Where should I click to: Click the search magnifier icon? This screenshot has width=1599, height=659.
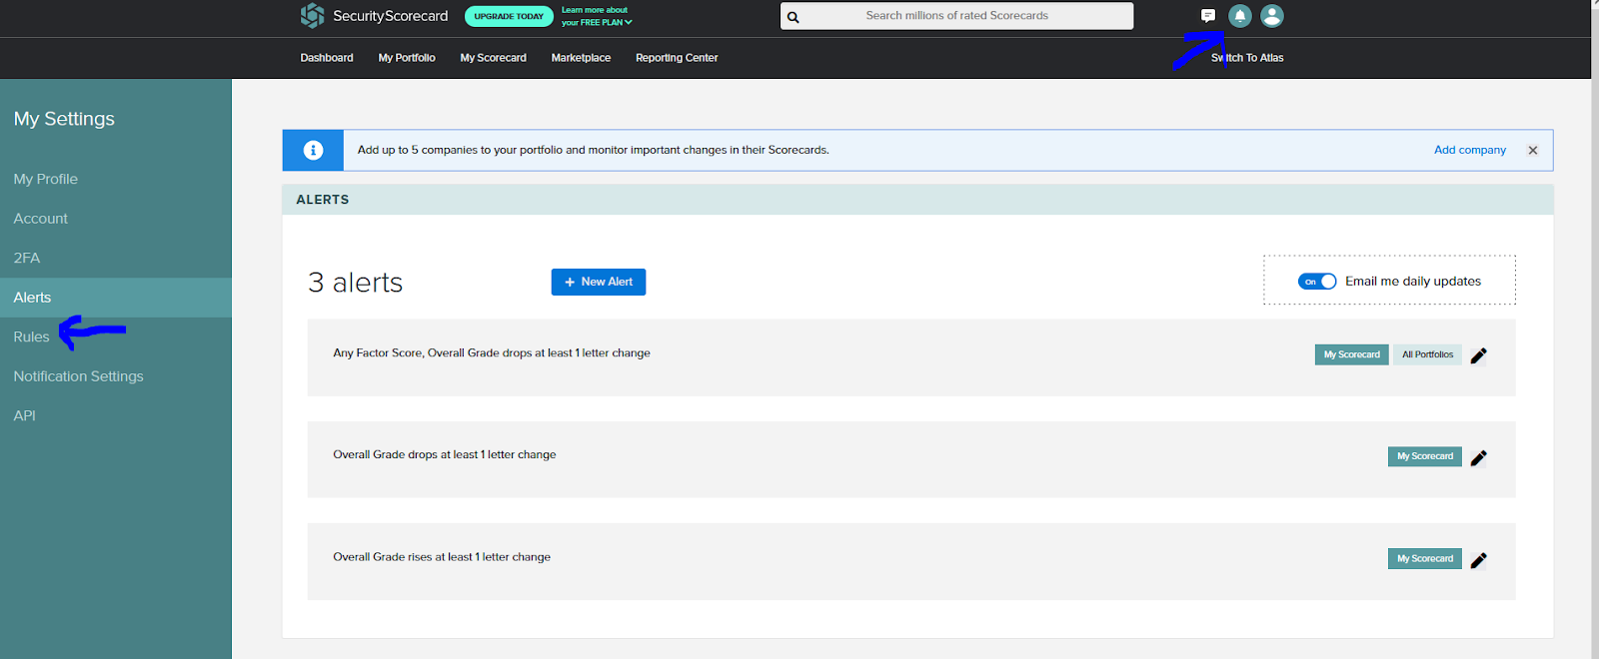[794, 17]
